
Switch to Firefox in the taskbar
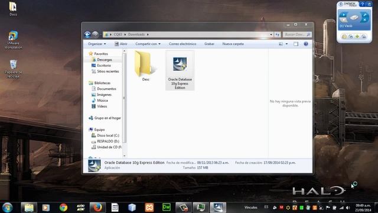point(97,208)
